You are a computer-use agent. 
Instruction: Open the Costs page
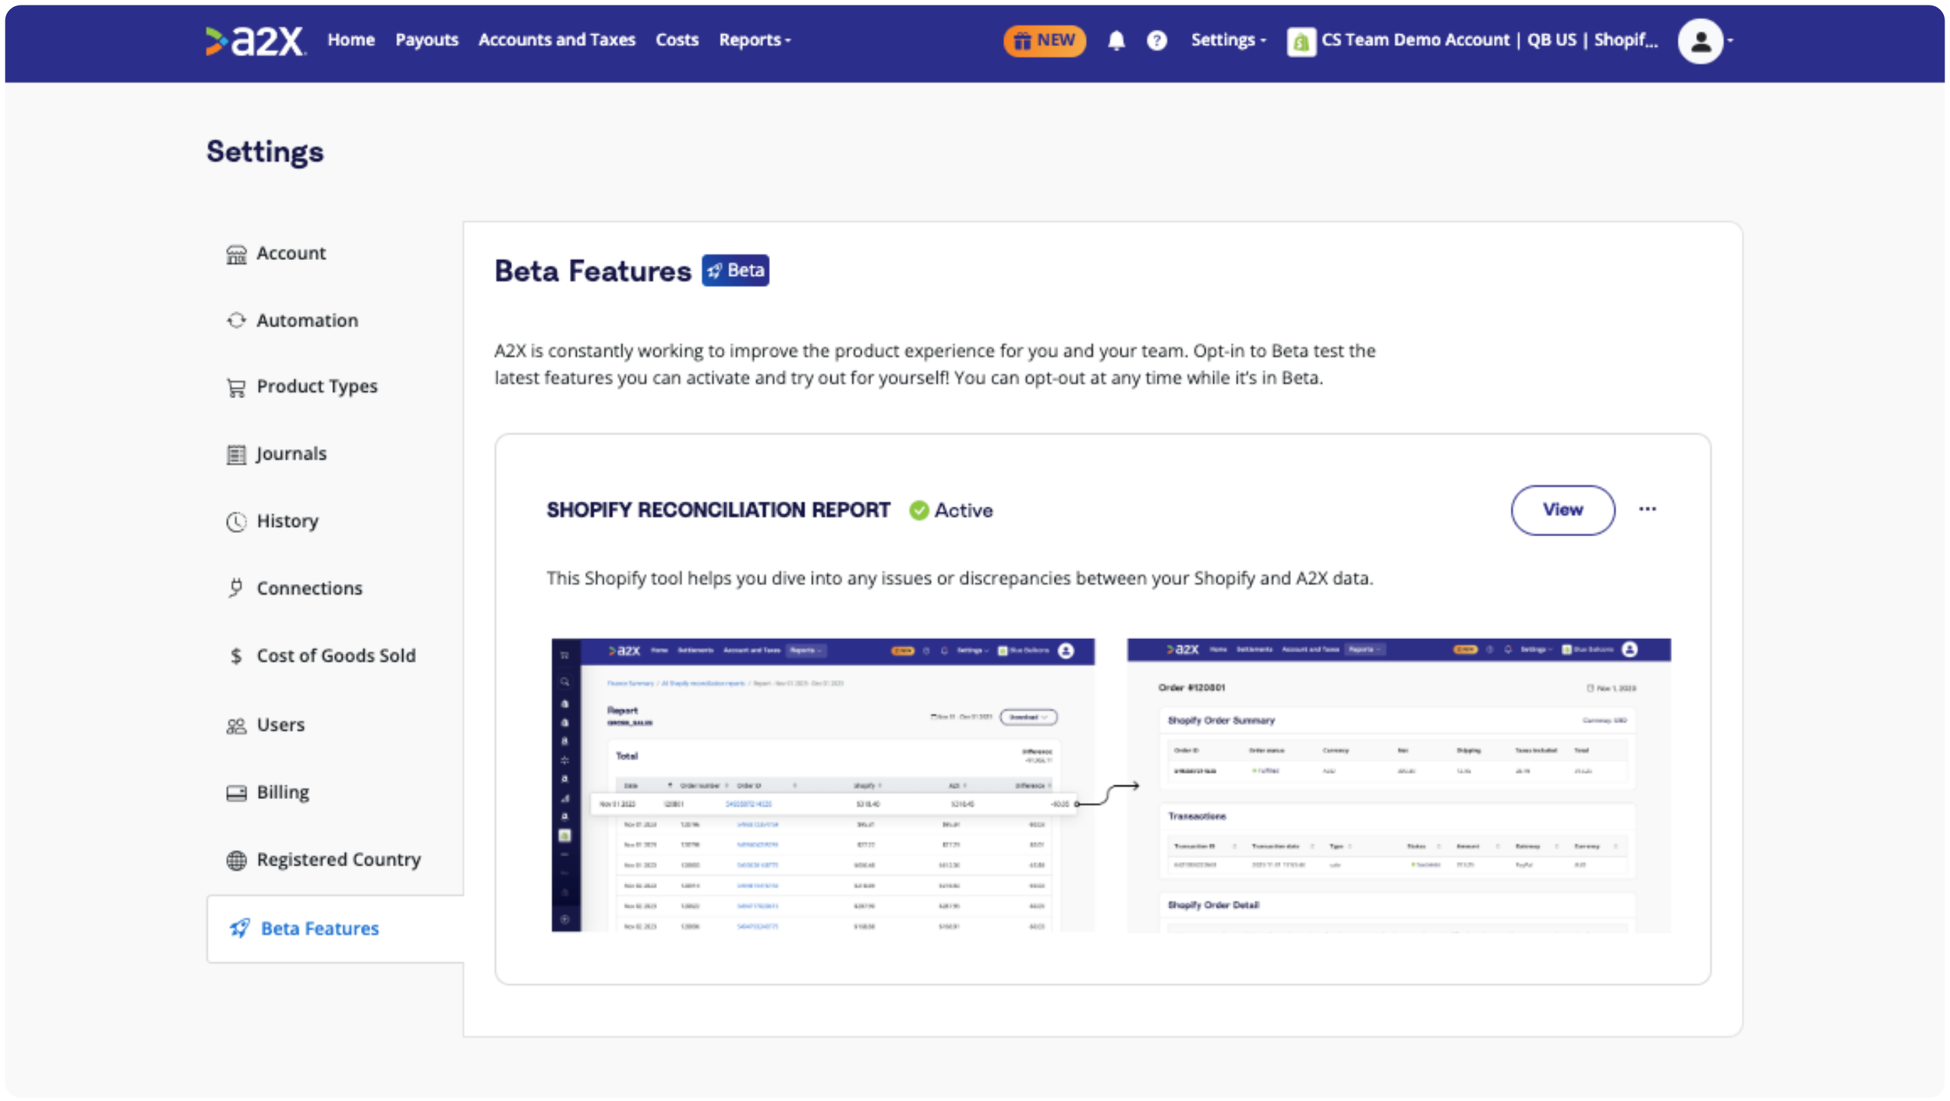click(x=677, y=40)
